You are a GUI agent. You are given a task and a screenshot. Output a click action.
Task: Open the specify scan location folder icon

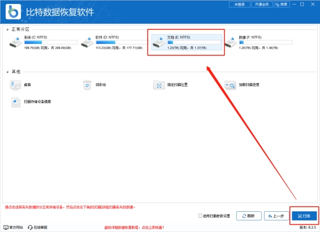point(159,85)
